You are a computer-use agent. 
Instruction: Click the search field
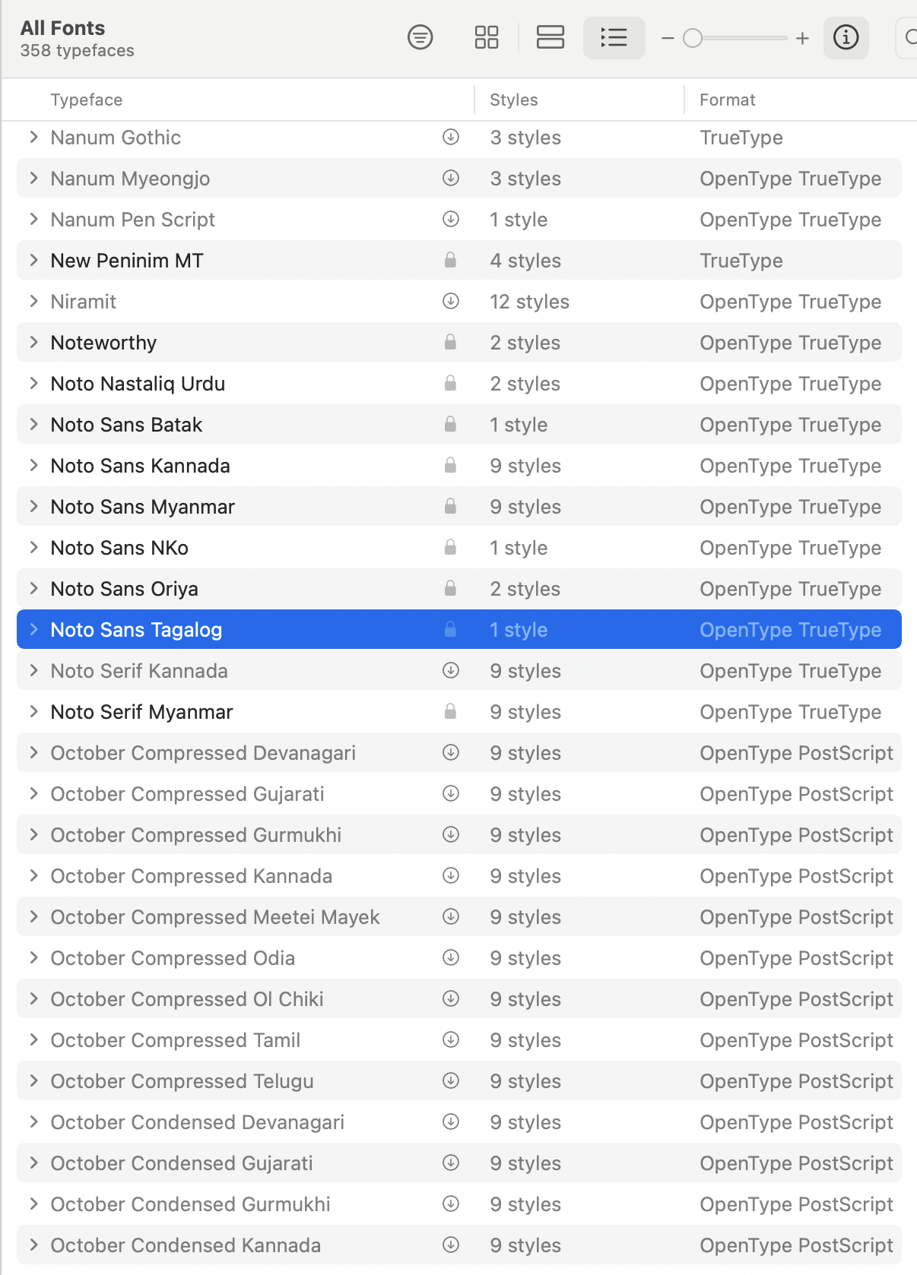point(906,37)
